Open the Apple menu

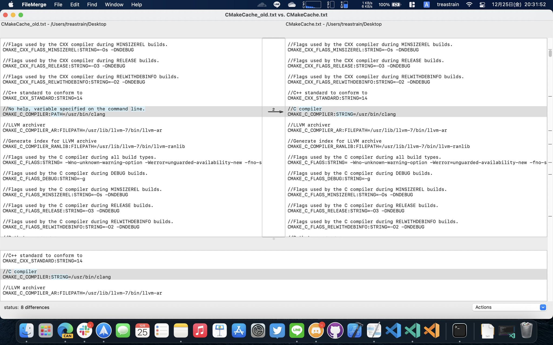click(x=11, y=5)
